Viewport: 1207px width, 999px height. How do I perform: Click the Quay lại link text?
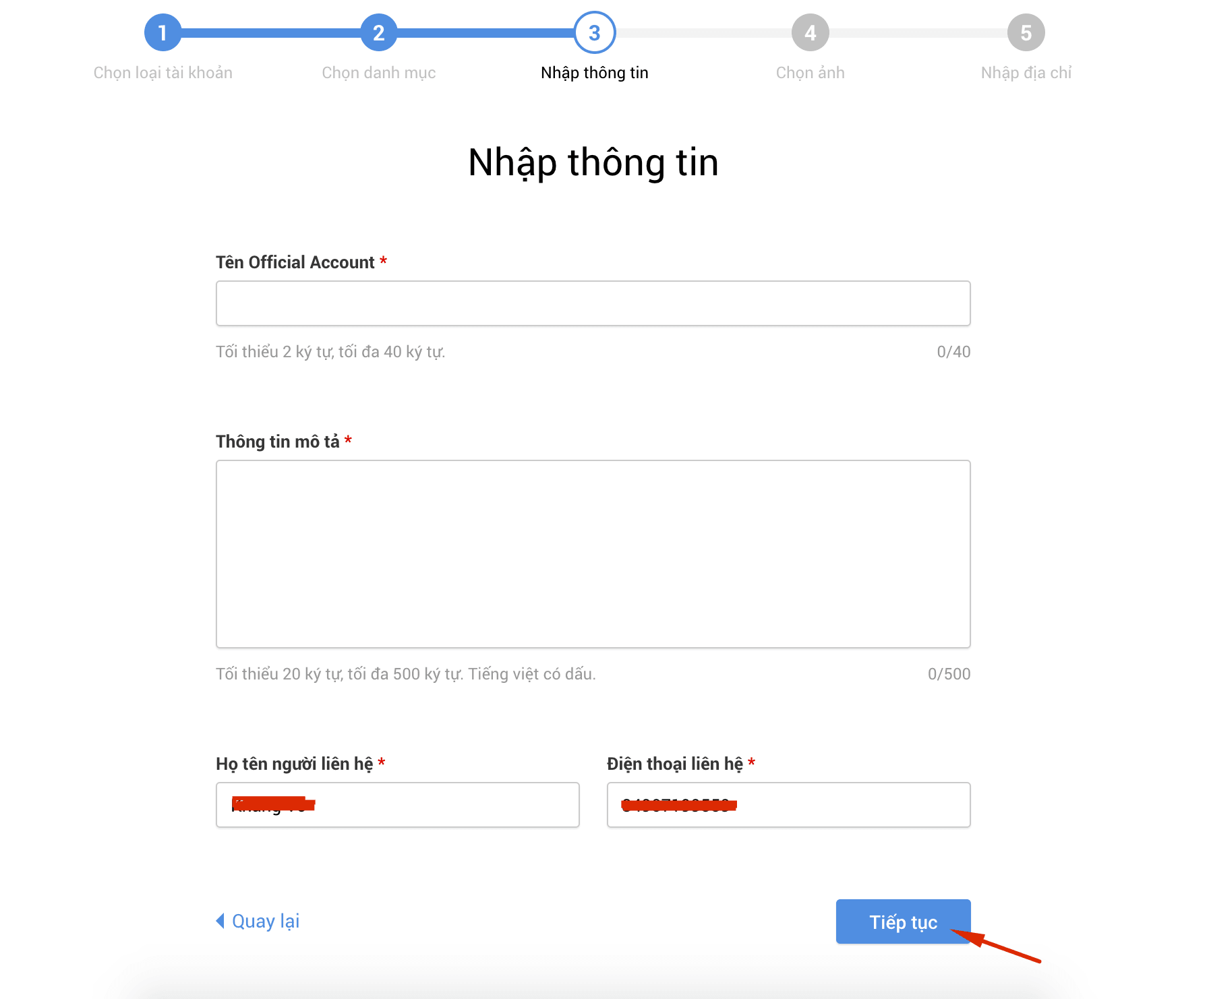click(x=266, y=921)
